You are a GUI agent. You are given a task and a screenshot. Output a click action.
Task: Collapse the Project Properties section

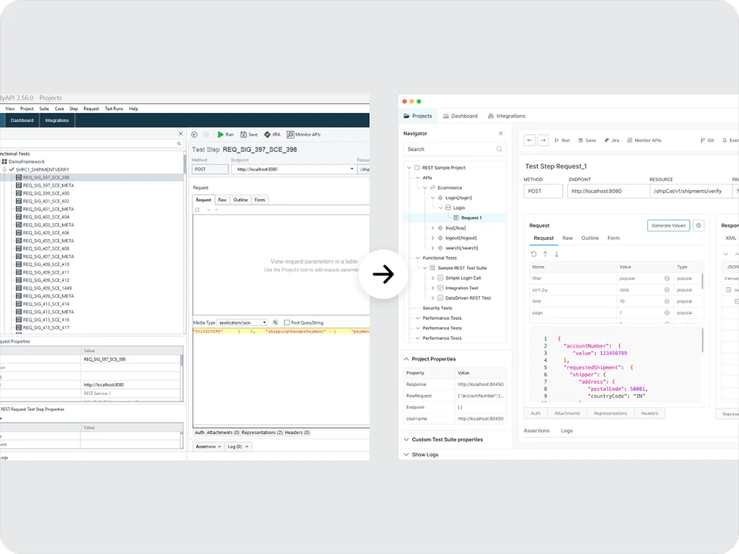coord(406,359)
